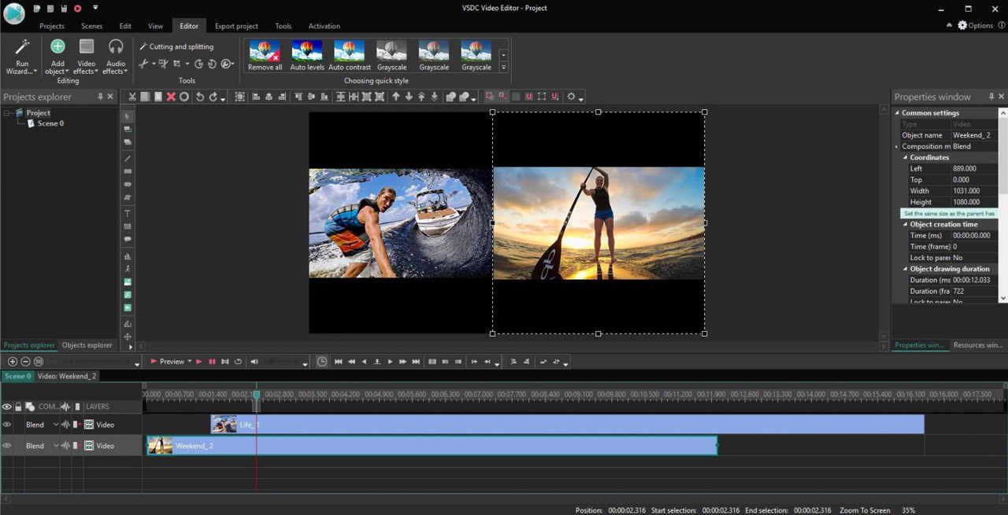Click the Properties window vertical scrollbar
The width and height of the screenshot is (1008, 515).
(x=1002, y=205)
